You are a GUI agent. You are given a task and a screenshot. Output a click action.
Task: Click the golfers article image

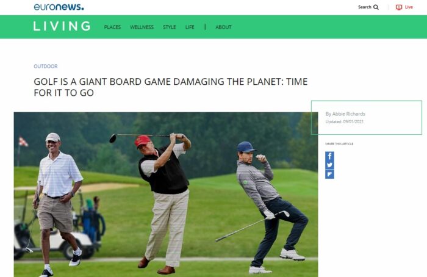pyautogui.click(x=166, y=195)
